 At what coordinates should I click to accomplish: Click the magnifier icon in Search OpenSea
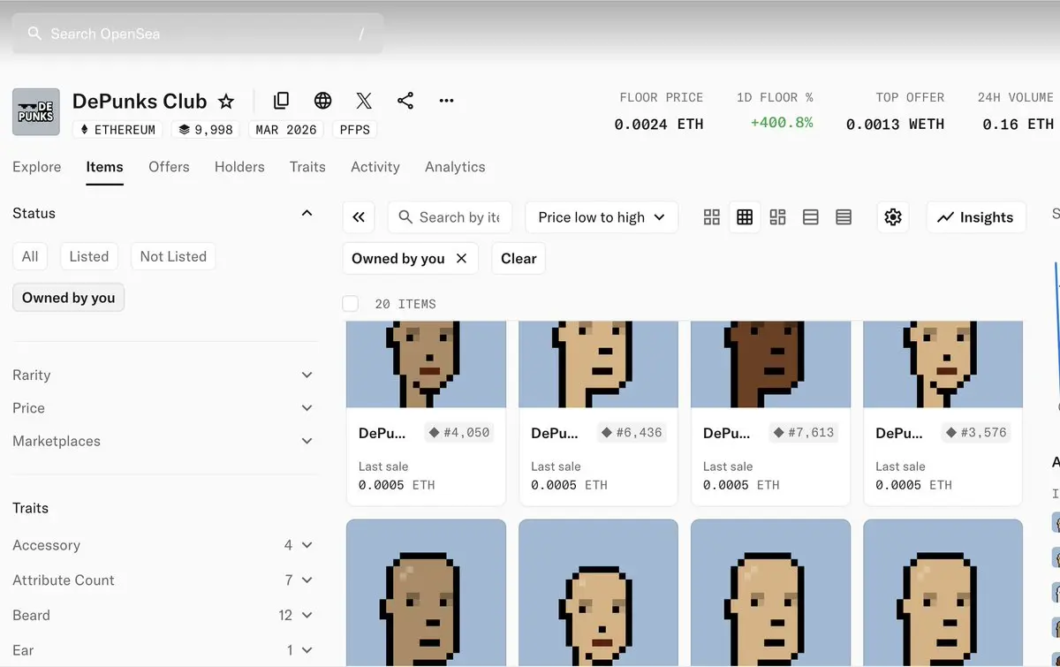34,34
